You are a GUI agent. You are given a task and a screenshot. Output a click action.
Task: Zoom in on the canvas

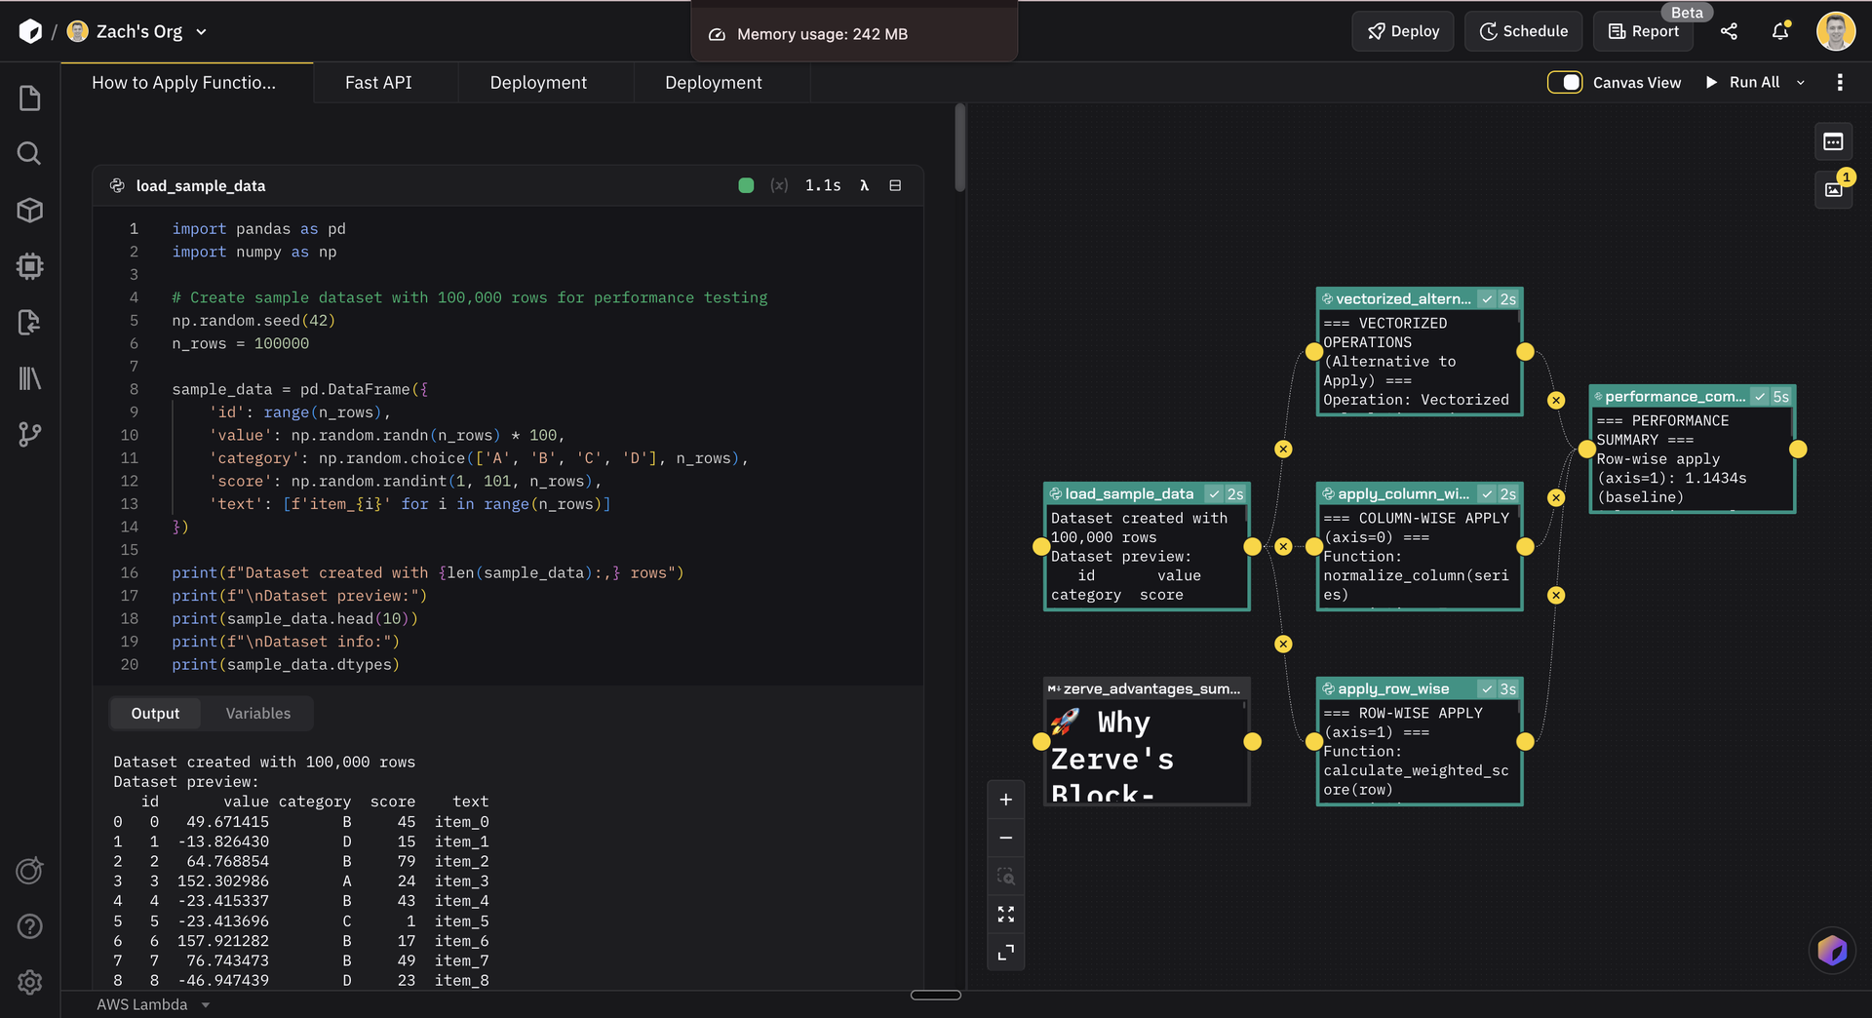coord(1006,800)
